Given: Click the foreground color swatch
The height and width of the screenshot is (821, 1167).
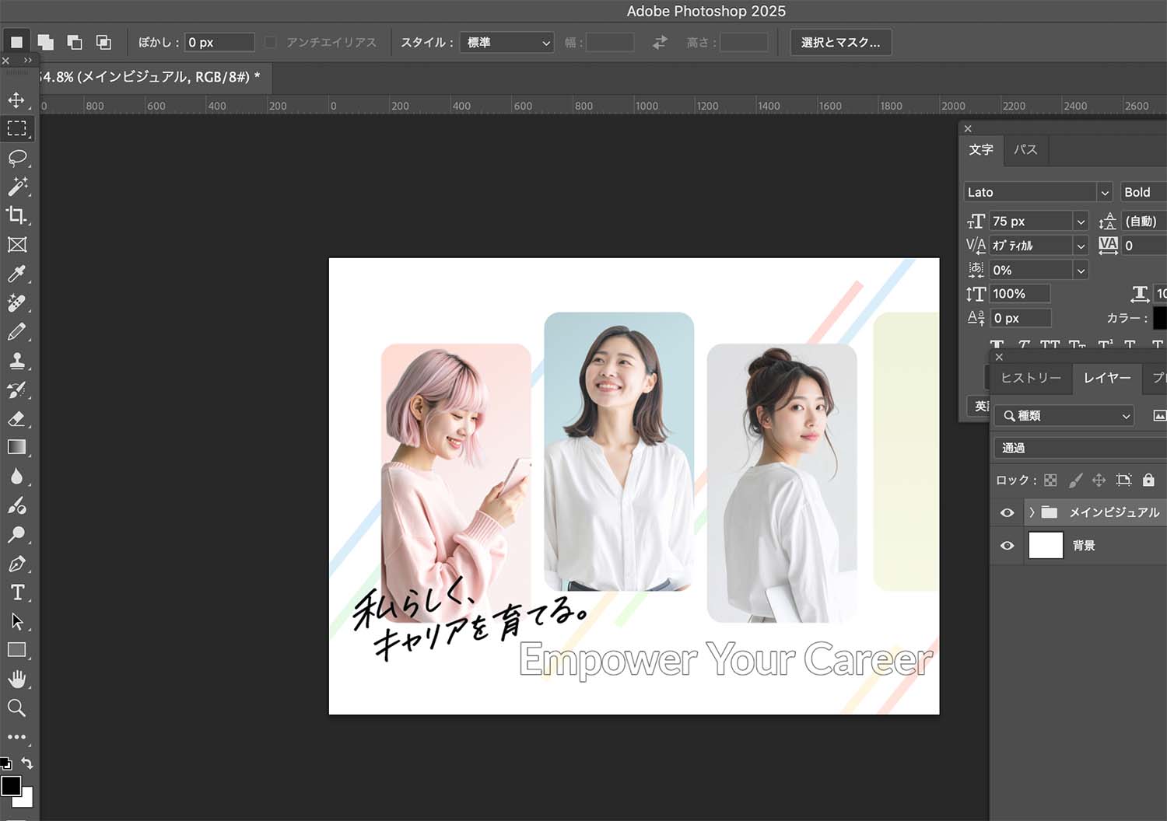Looking at the screenshot, I should coord(11,786).
